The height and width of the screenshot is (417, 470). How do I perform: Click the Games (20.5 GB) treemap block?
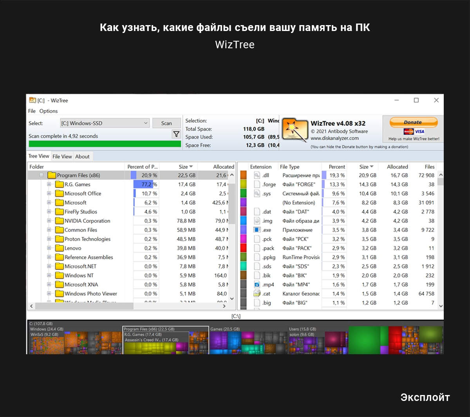(248, 340)
